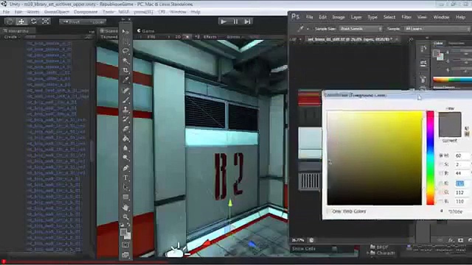Change Photoshop screen mode icon
Screen dimensions: 472x265
[126, 254]
